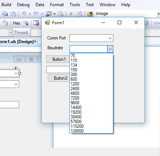Click the smart tag arrow on designer combo box
This screenshot has height=156, width=160.
16,68
